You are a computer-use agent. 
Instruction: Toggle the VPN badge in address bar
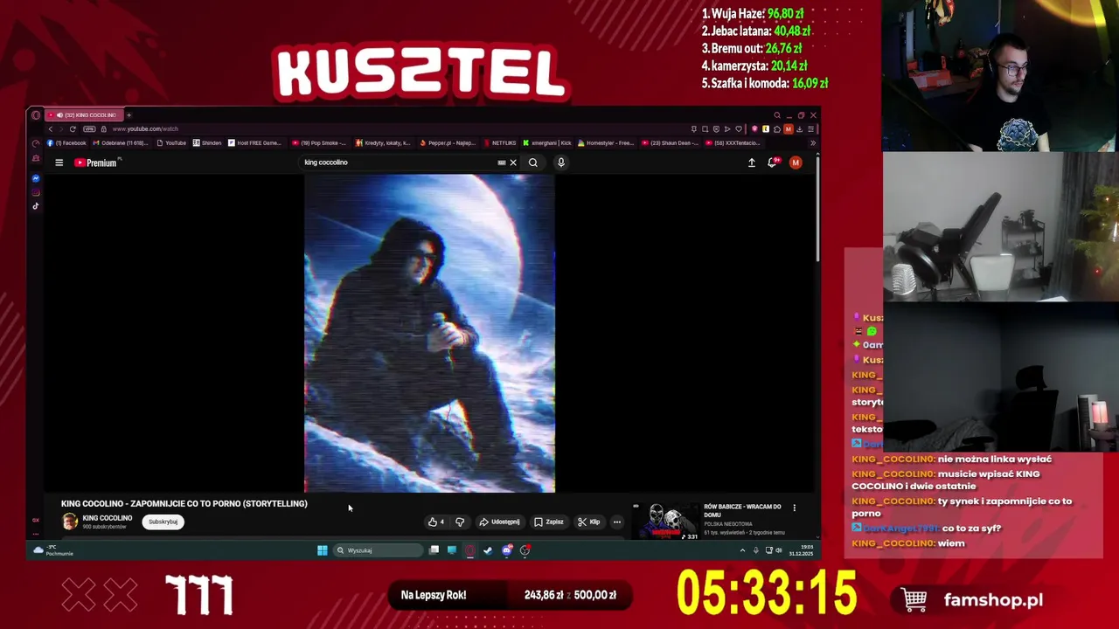(89, 129)
